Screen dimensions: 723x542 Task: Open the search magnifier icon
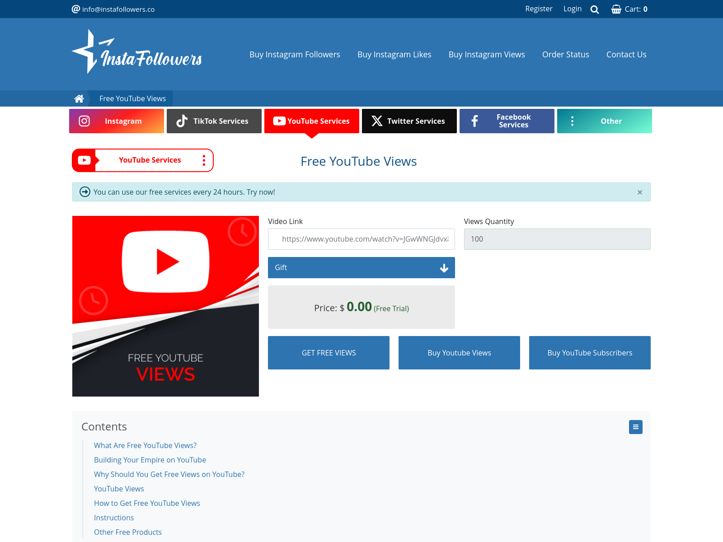[595, 9]
